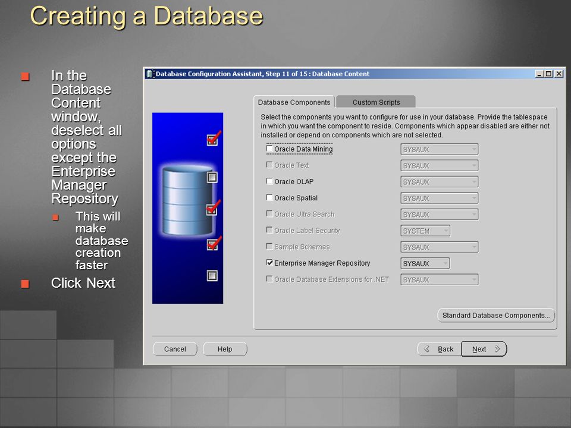Toggle the Oracle Label Security checkbox
571x428 pixels.
pos(269,230)
